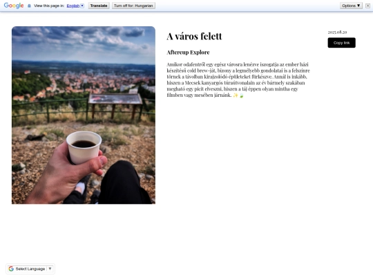Open the Select Language widget

tap(30, 269)
